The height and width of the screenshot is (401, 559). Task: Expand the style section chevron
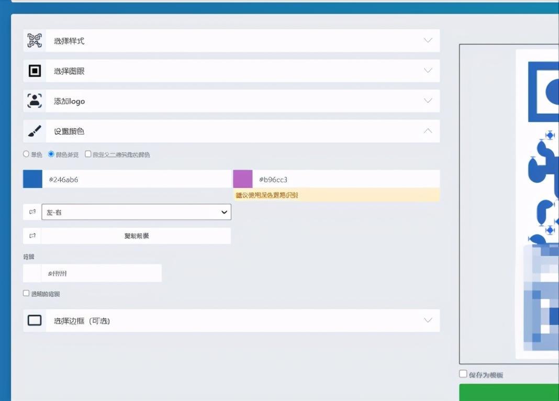(x=428, y=40)
